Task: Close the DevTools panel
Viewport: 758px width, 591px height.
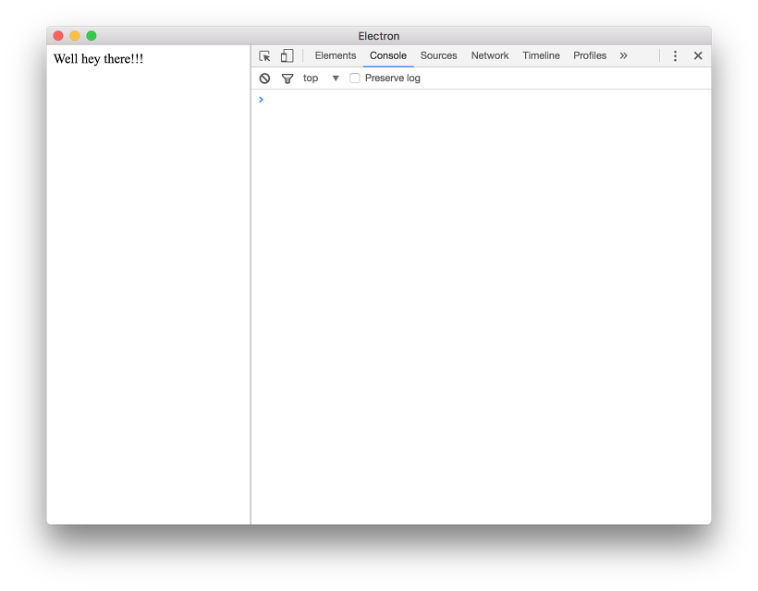Action: [698, 56]
